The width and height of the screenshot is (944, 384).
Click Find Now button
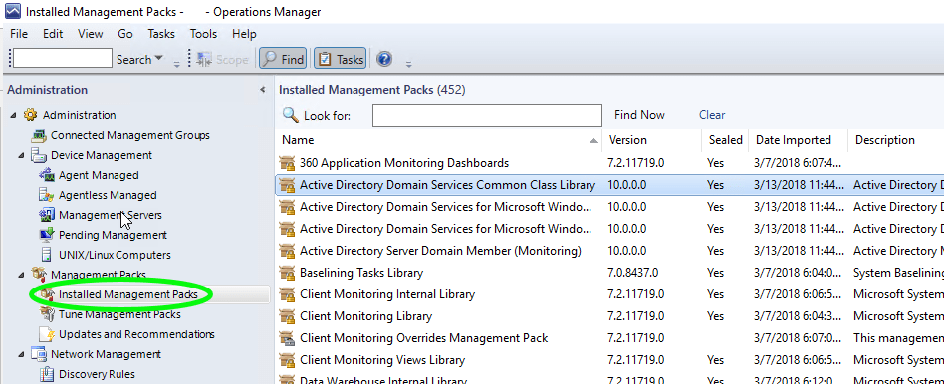coord(639,115)
